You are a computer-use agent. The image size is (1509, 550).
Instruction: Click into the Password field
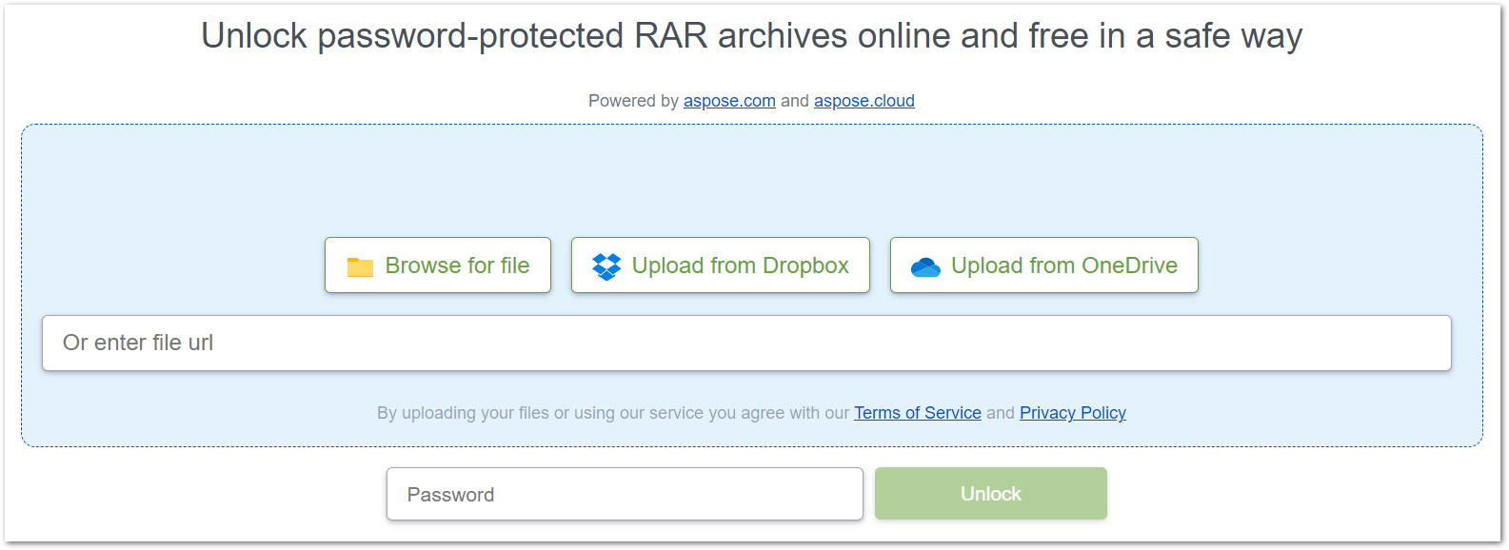pos(624,495)
